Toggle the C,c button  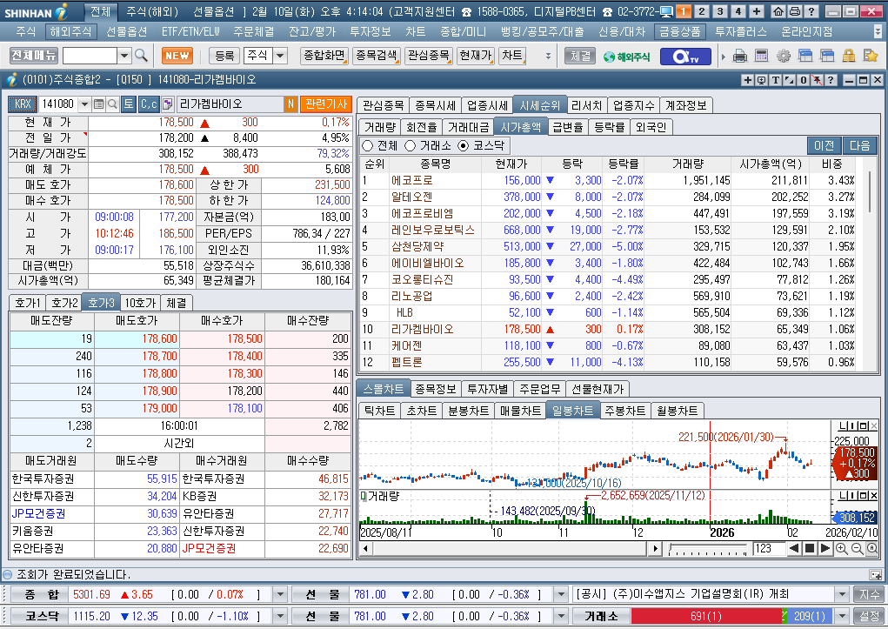(x=149, y=104)
